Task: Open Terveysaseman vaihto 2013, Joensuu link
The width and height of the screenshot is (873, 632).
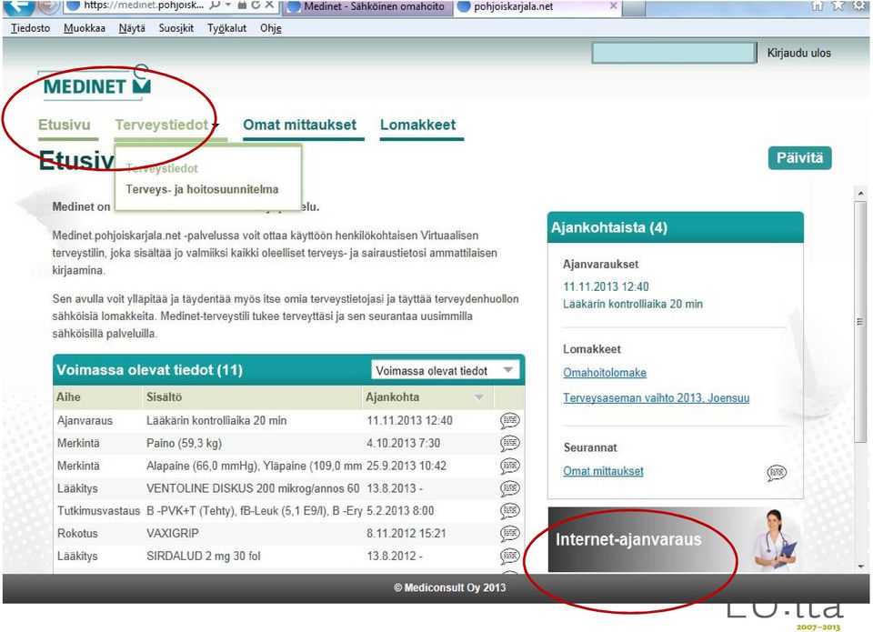Action: point(656,398)
